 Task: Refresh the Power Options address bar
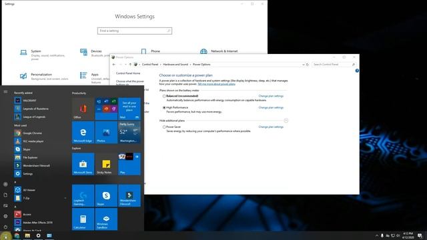tap(308, 65)
